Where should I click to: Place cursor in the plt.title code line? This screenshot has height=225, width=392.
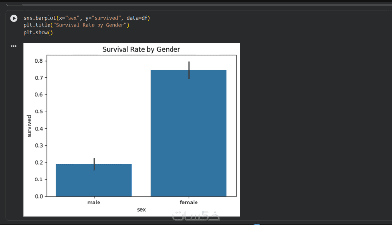coord(76,25)
